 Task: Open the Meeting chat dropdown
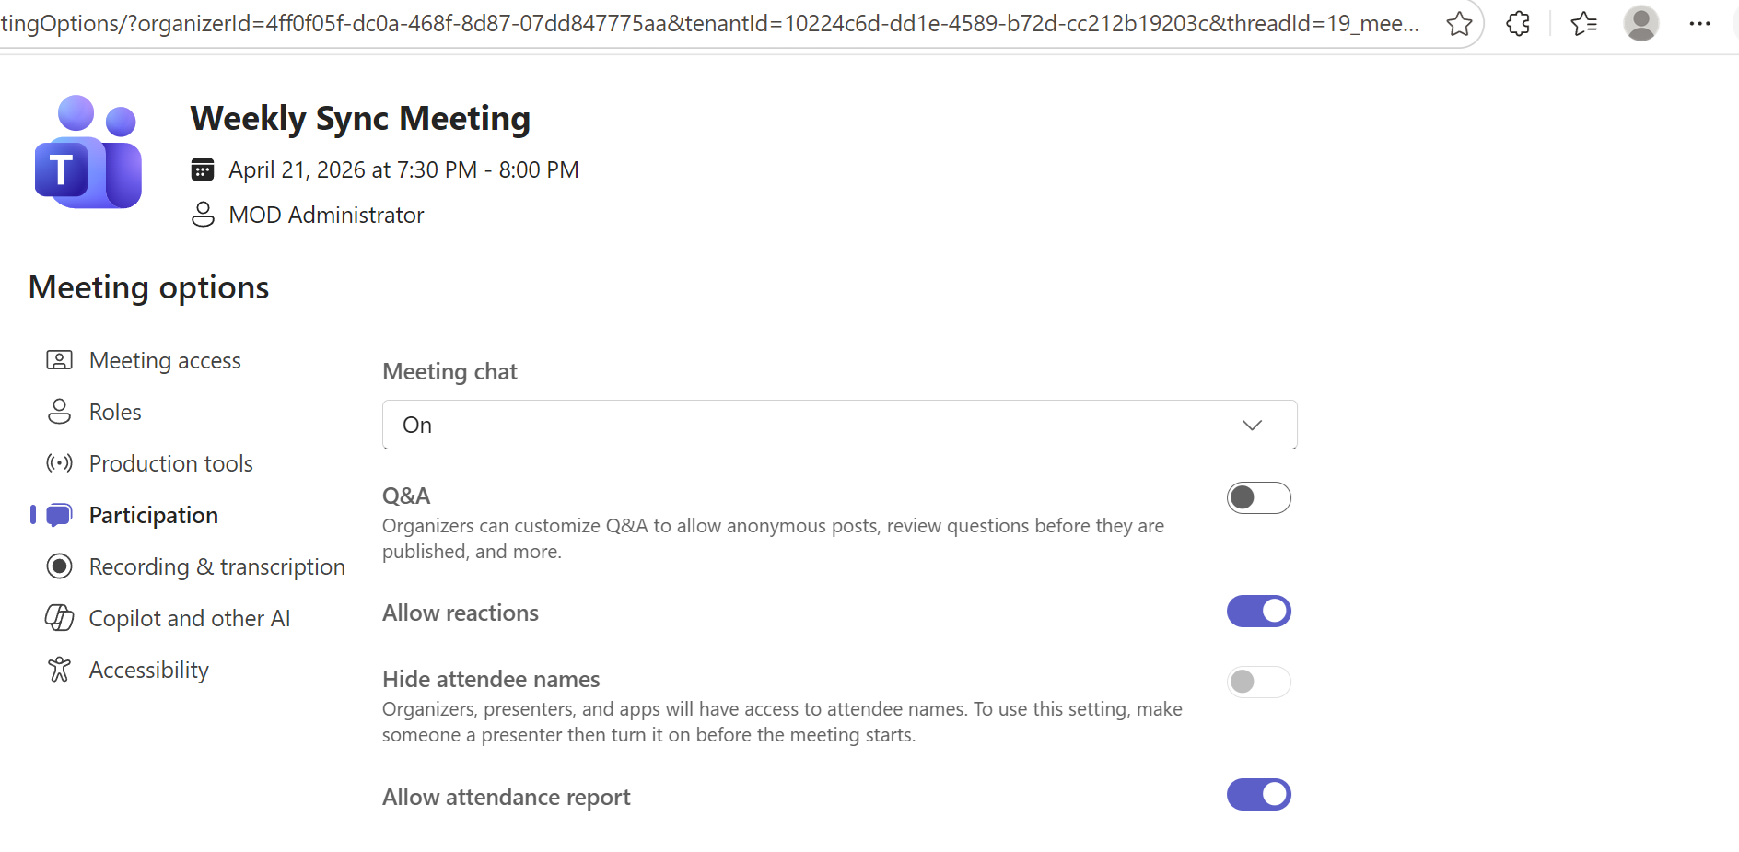point(840,425)
